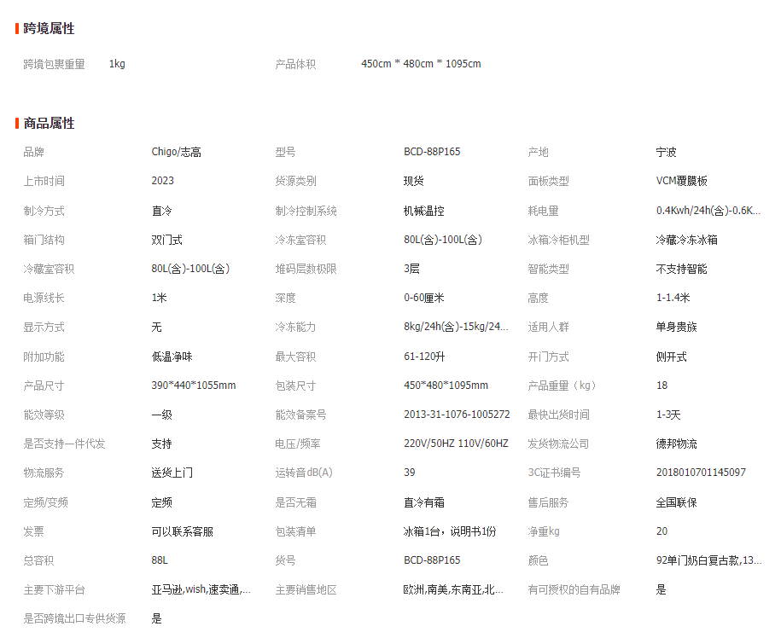The image size is (781, 638).
Task: Click the 产品尺寸 value 390*440*1055mm
Action: tap(194, 386)
